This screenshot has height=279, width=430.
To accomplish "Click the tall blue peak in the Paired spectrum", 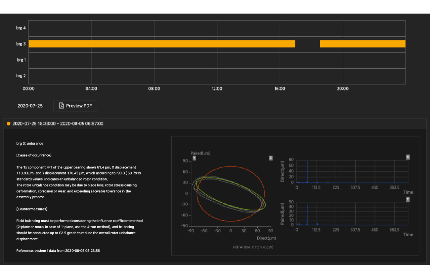I will (x=307, y=214).
